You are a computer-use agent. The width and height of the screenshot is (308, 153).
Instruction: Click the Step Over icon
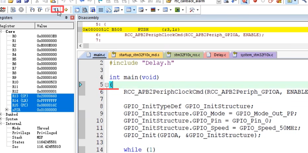tap(40, 10)
